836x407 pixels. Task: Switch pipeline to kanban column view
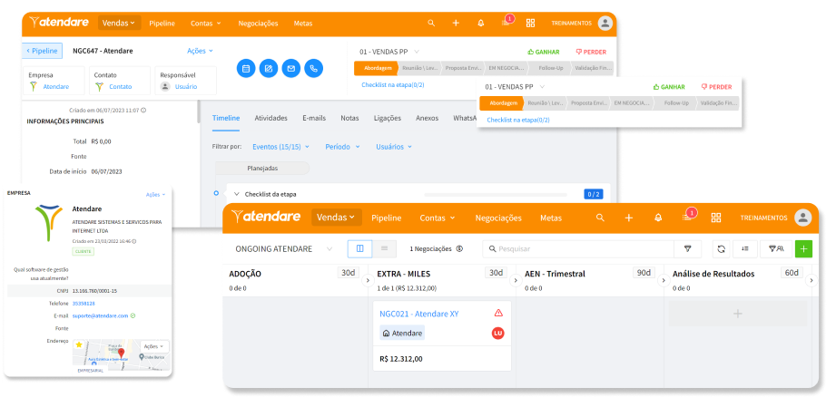pos(359,248)
